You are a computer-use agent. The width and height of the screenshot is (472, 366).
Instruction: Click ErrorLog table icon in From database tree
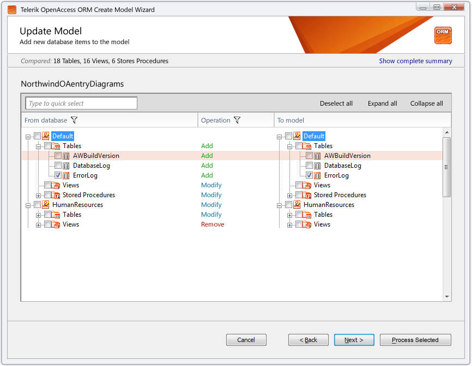click(66, 175)
